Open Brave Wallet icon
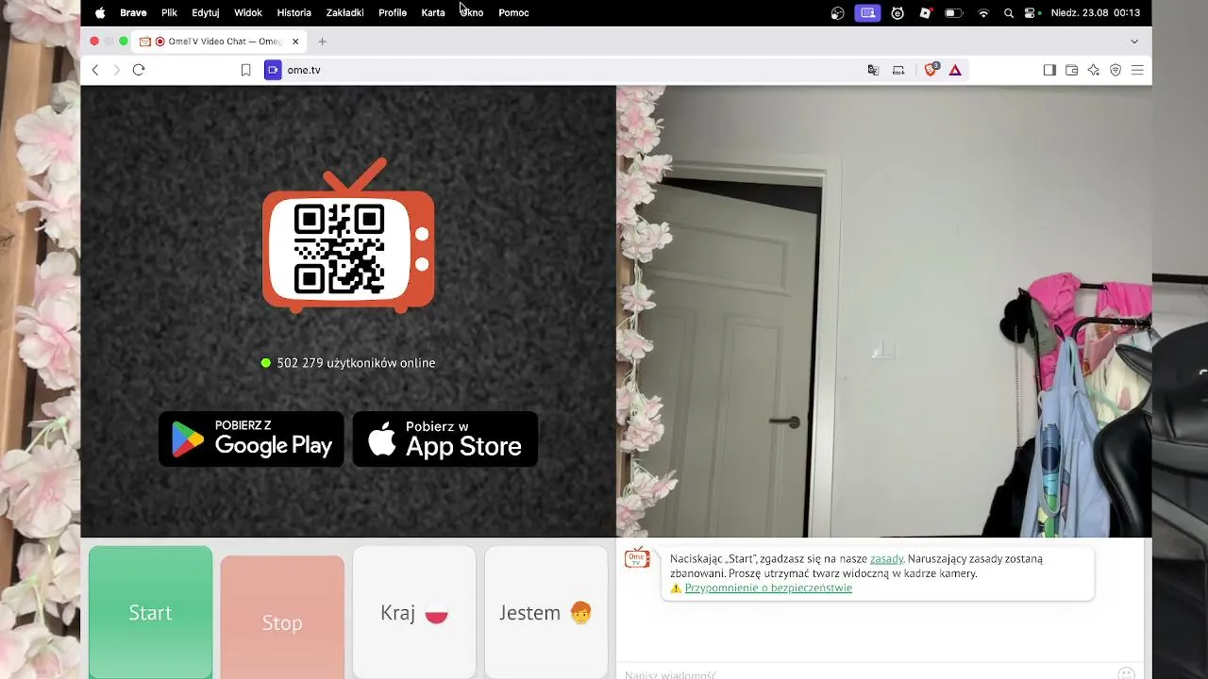 1071,70
